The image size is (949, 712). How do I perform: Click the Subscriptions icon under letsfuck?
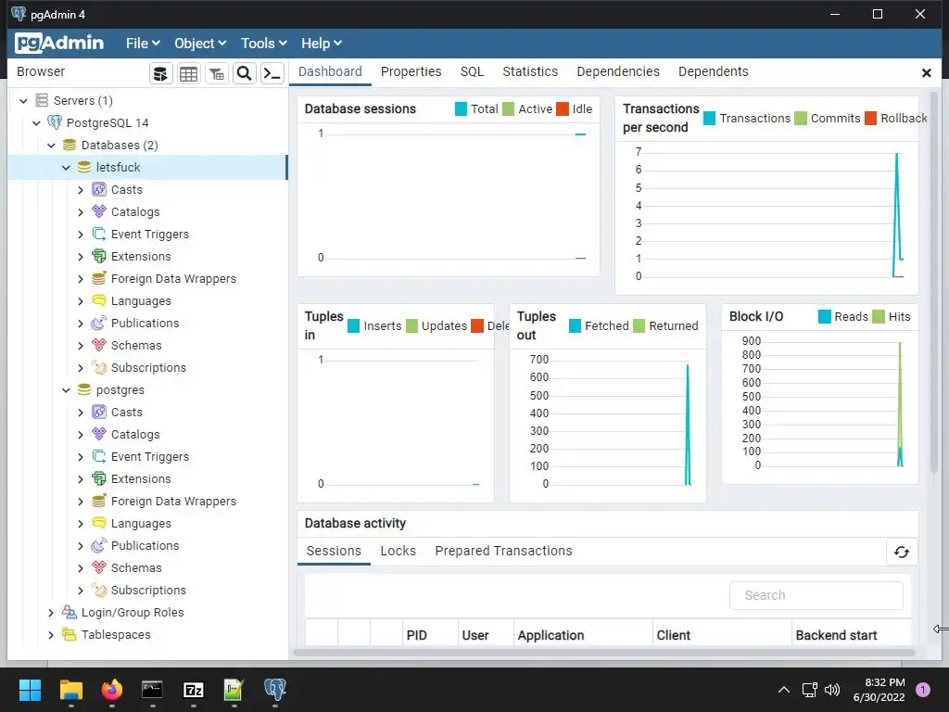99,367
